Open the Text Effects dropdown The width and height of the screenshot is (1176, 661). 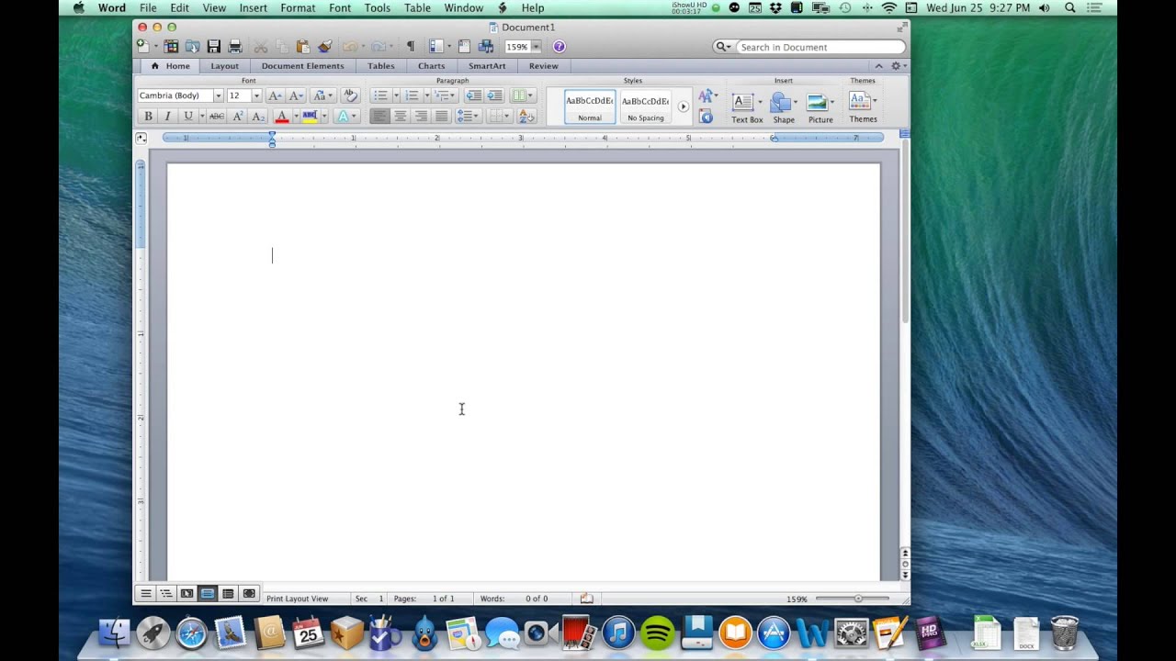pyautogui.click(x=346, y=116)
